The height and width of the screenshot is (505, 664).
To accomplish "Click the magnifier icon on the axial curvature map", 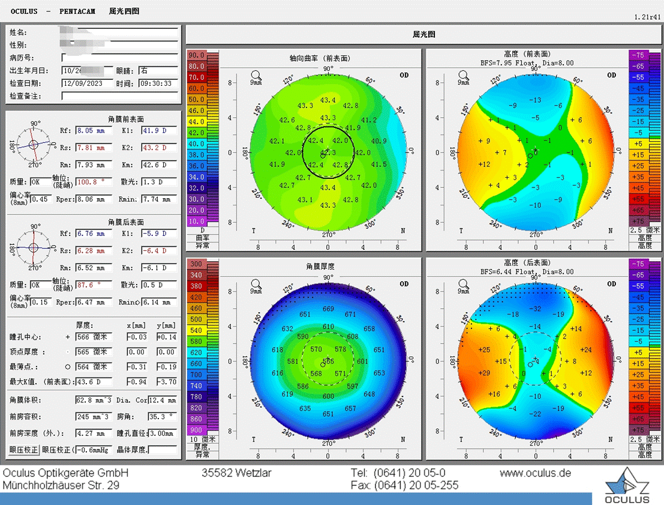I will pyautogui.click(x=256, y=76).
